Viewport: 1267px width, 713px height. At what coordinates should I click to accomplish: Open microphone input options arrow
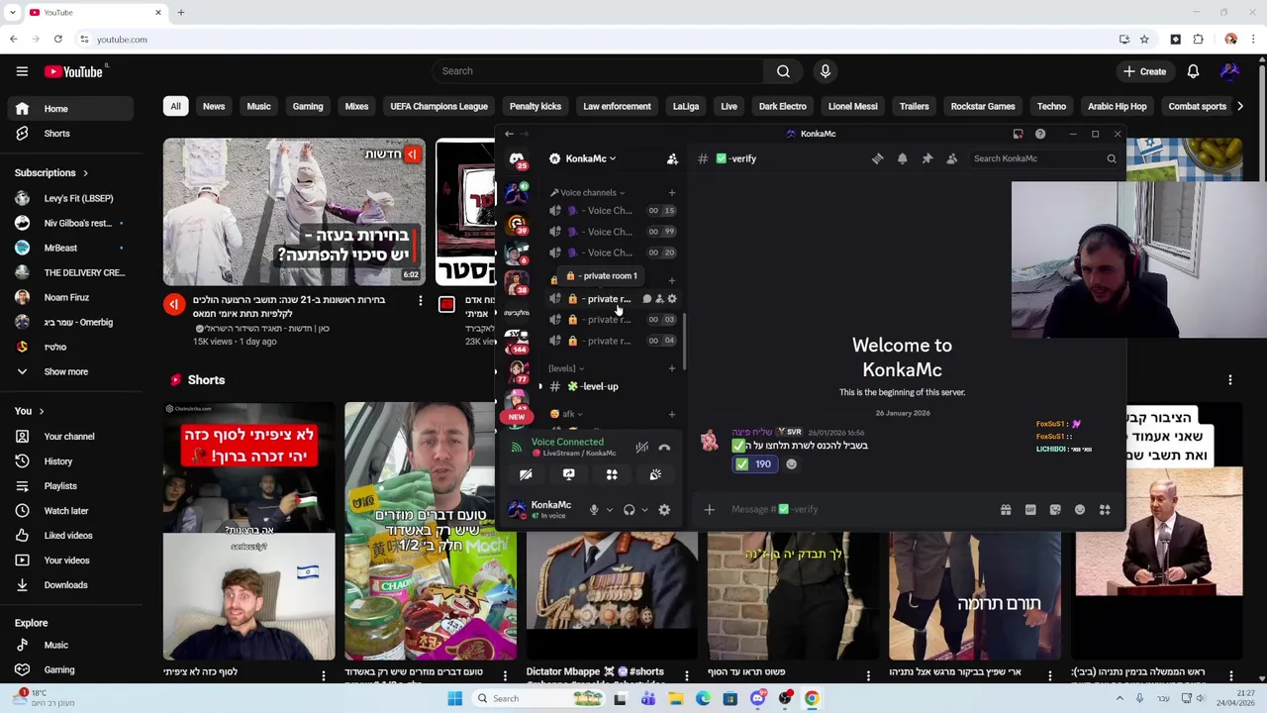pyautogui.click(x=609, y=510)
